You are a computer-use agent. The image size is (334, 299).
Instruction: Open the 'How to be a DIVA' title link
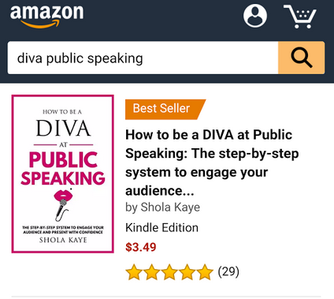coord(212,163)
